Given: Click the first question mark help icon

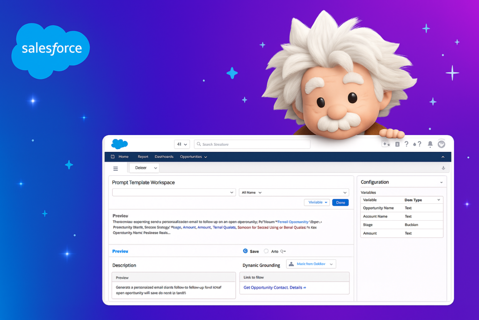Looking at the screenshot, I should tap(406, 144).
